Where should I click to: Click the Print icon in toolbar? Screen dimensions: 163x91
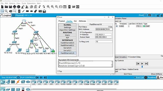[x=15, y=7]
